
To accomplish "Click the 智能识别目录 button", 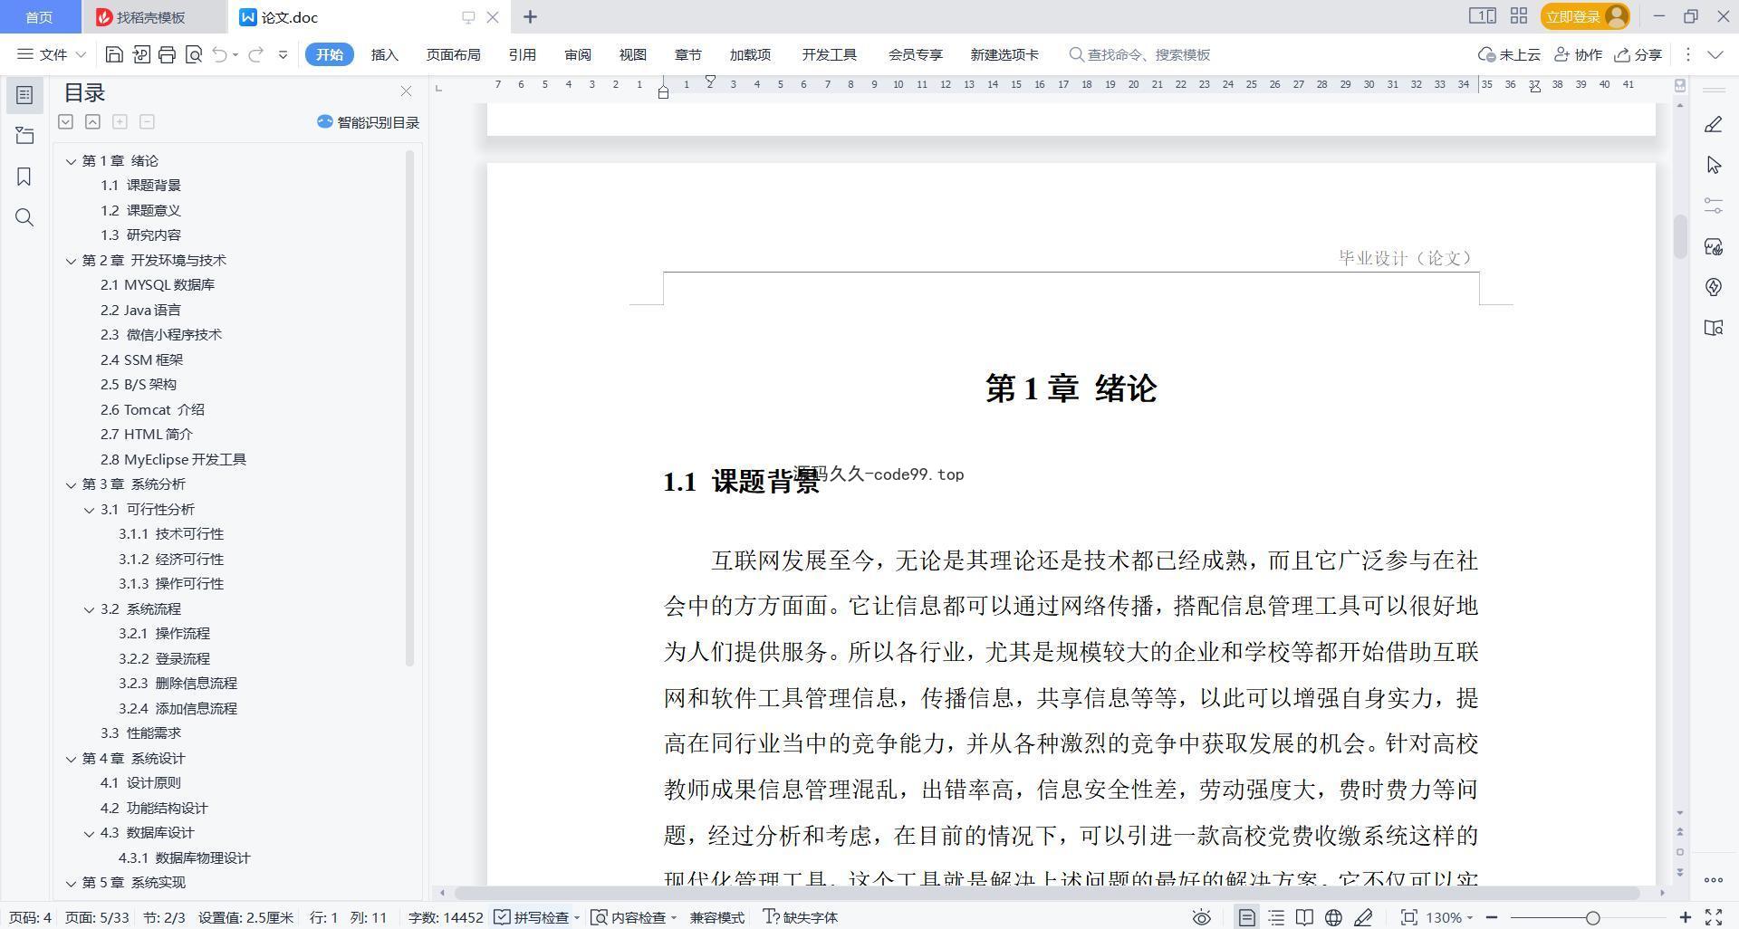I will coord(368,122).
